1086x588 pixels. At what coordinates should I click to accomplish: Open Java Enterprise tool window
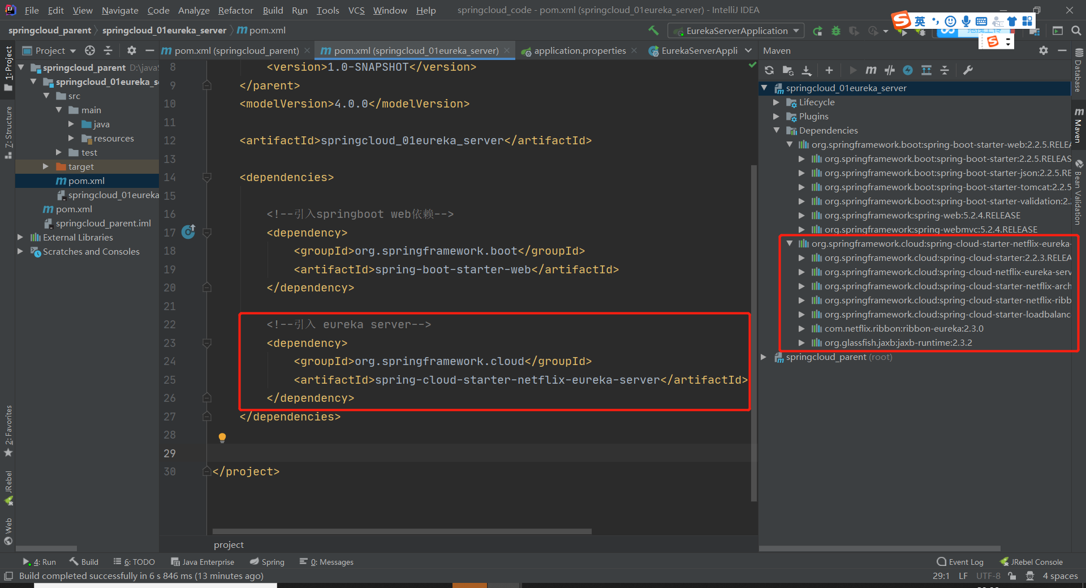point(202,562)
